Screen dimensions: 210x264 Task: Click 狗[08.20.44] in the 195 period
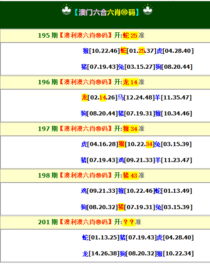tap(174, 67)
